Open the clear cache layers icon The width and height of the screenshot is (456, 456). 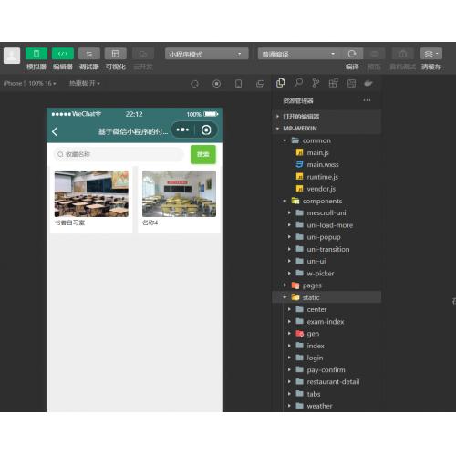coord(430,54)
